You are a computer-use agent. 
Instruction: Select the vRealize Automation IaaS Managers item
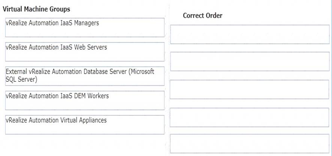(x=85, y=28)
